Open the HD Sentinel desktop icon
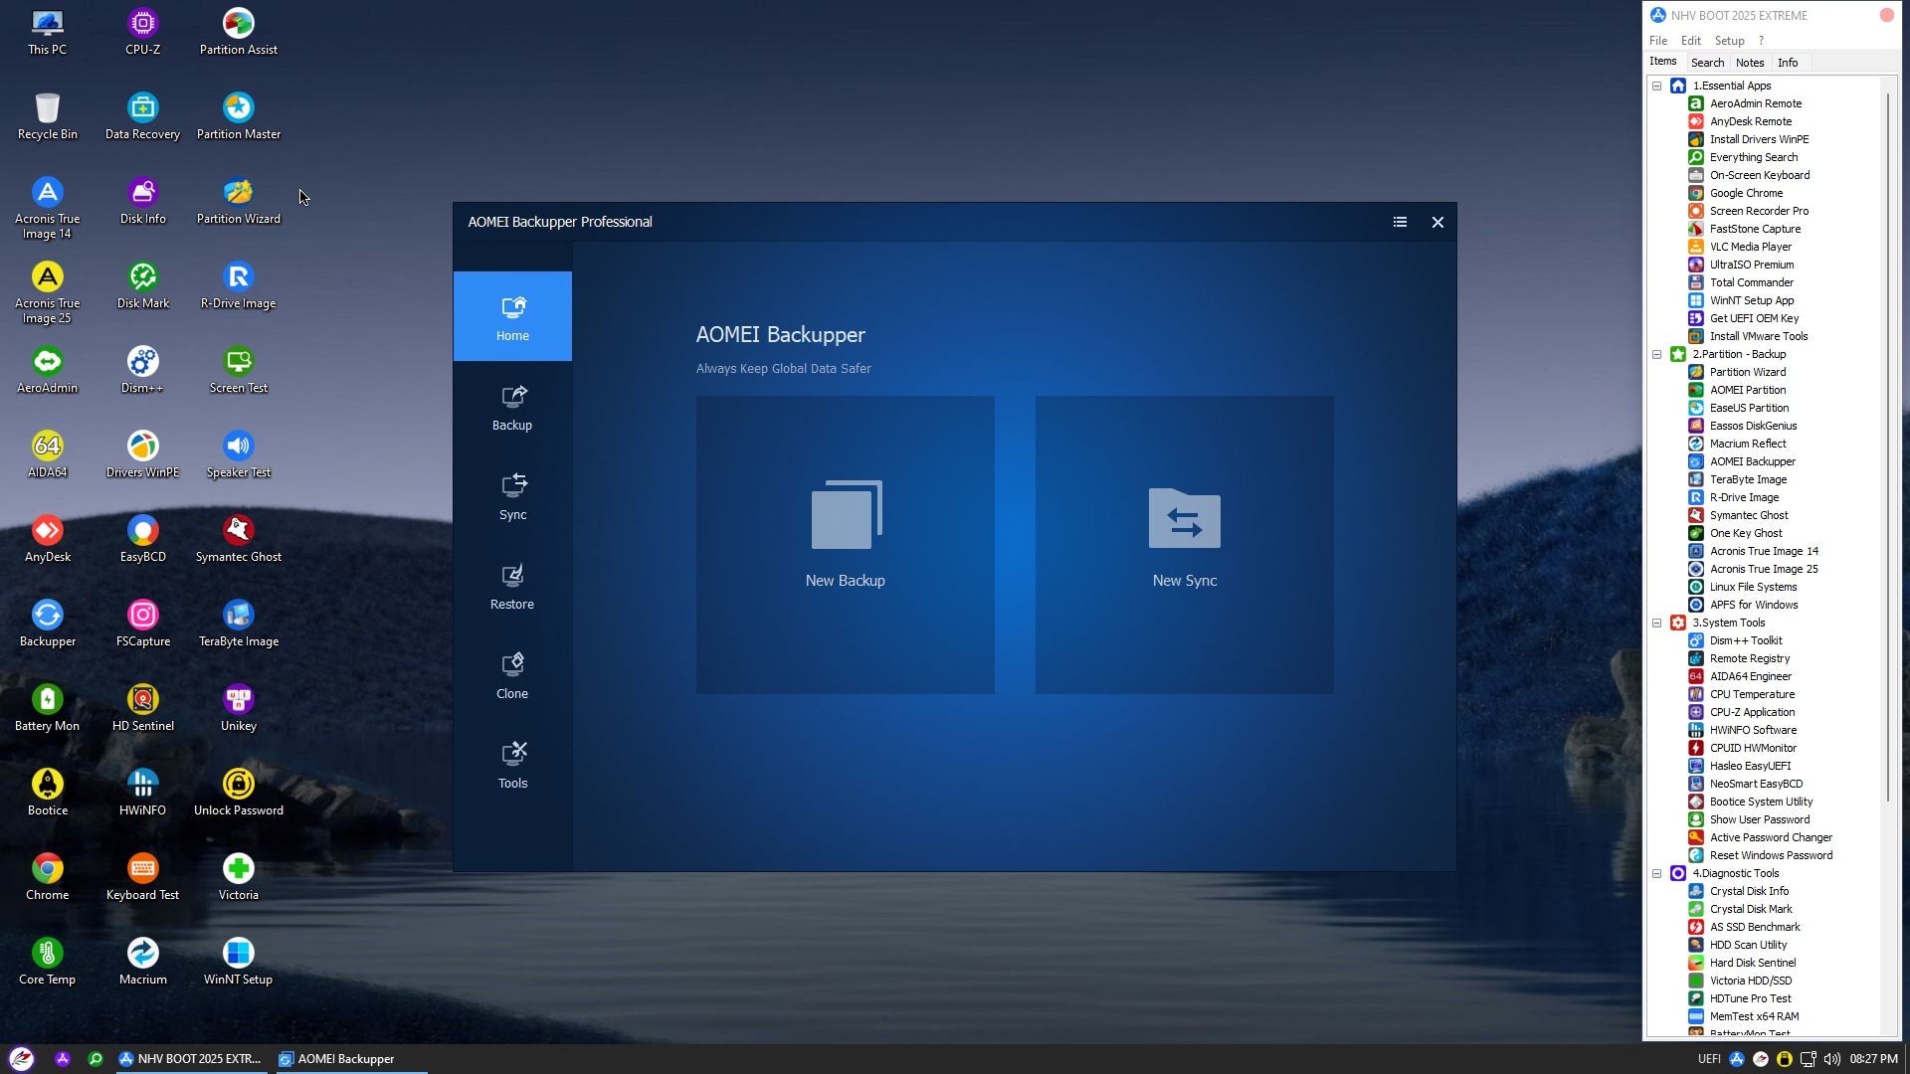Screen dimensions: 1910x1074 pyautogui.click(x=143, y=707)
